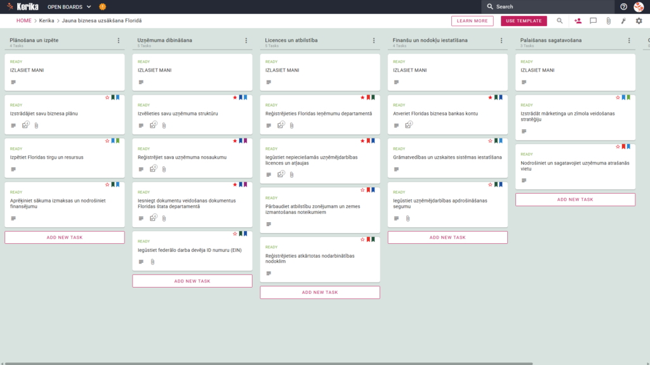Add new task in Finanšu un nodokļu column
650x365 pixels.
pos(448,237)
